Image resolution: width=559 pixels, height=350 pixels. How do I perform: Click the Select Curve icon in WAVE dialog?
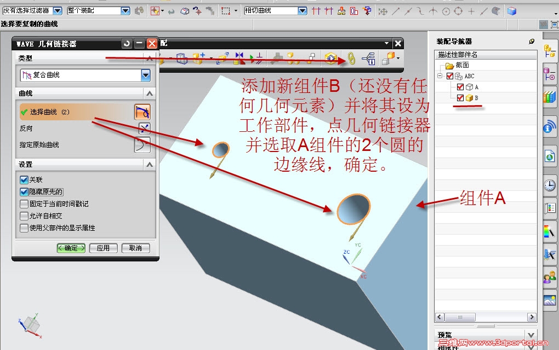(142, 112)
